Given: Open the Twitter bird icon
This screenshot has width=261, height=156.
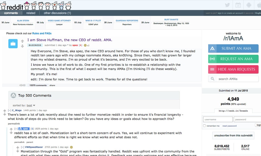Looking at the screenshot, I should (227, 5).
